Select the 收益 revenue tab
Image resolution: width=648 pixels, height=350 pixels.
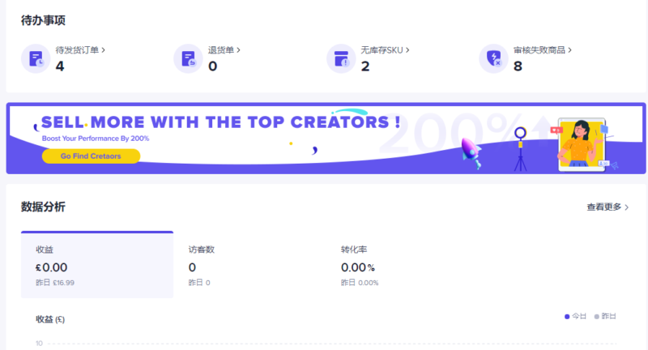[96, 265]
